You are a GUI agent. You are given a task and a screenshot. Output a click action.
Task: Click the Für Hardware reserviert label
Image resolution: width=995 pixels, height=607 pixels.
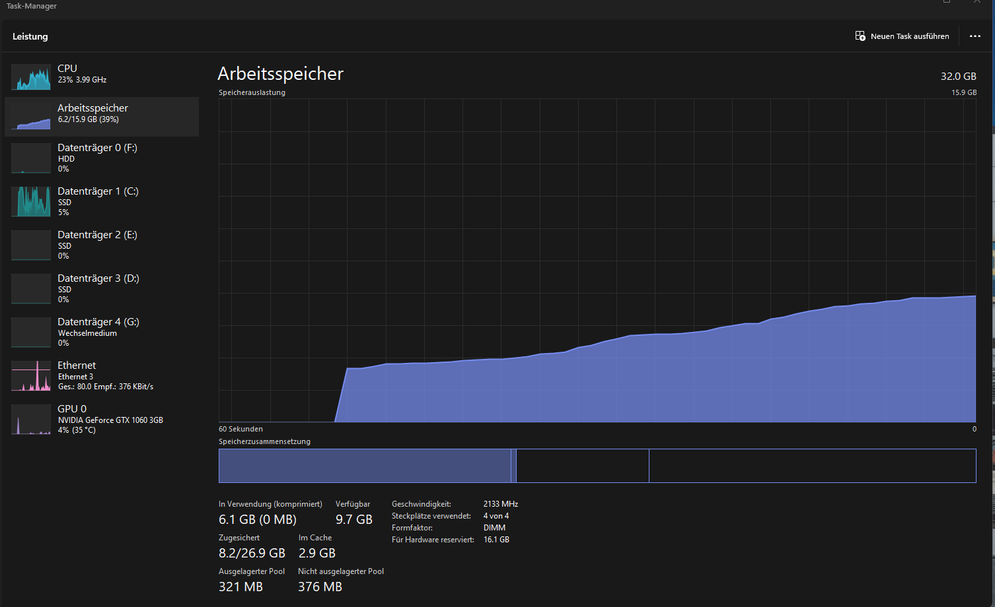(x=433, y=540)
